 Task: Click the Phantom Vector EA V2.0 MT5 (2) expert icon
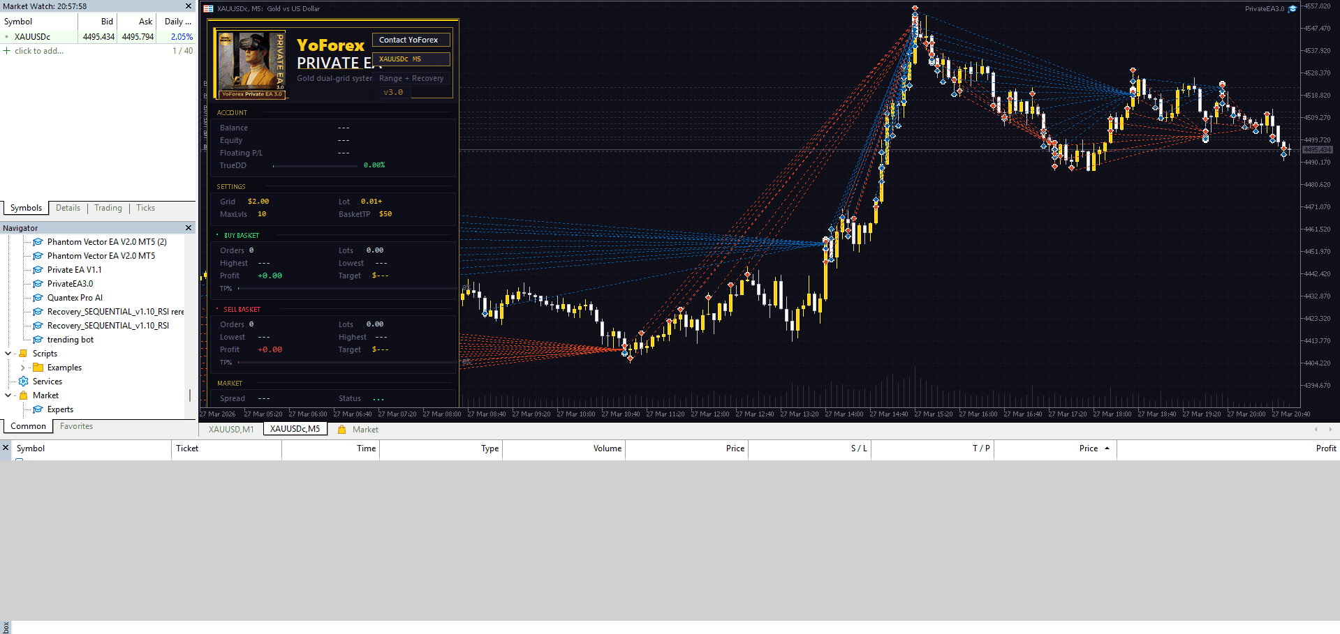(x=38, y=242)
